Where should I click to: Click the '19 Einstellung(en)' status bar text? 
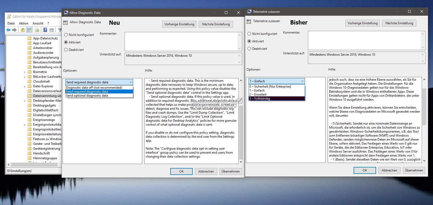(x=19, y=171)
